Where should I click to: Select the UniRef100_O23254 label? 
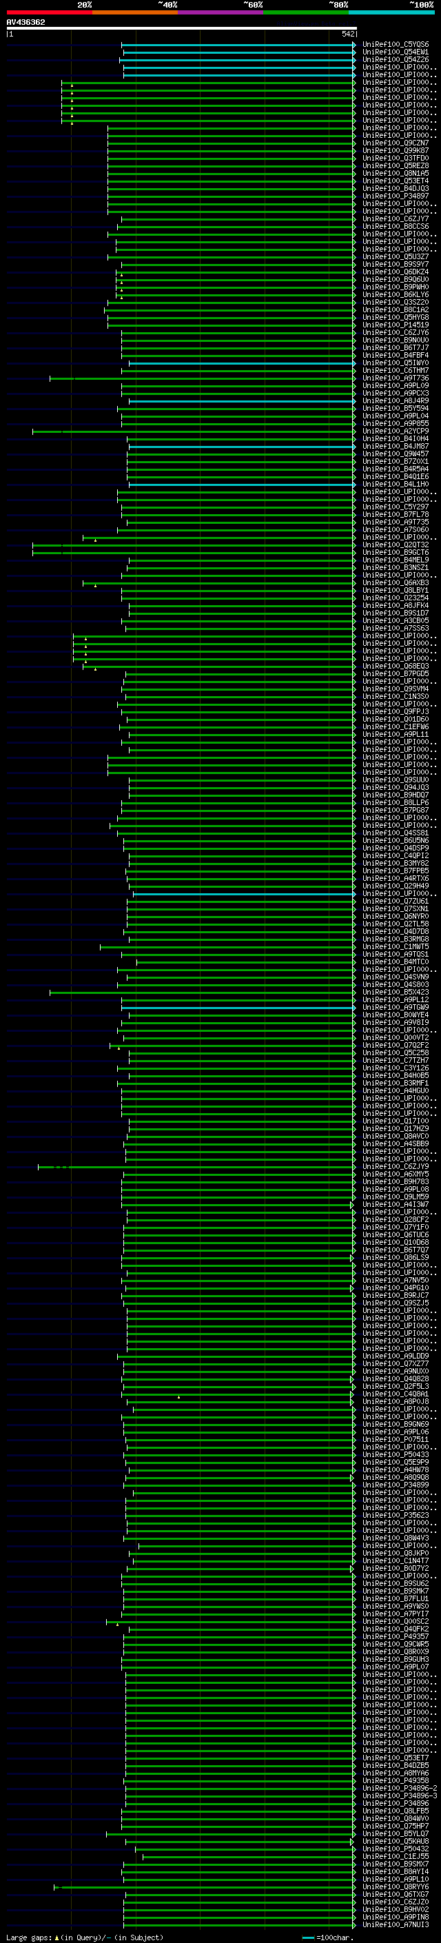[395, 598]
